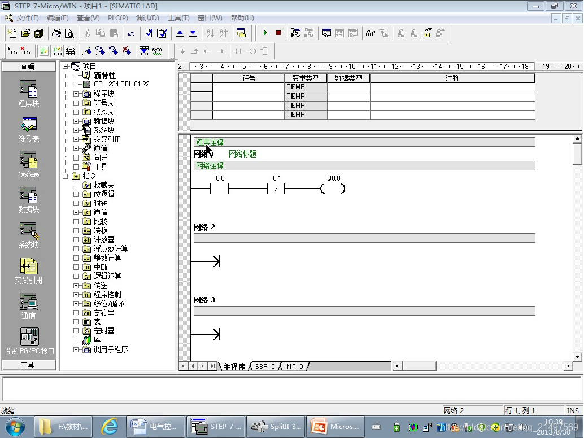Select 库 in instruction tree
Viewport: 584px width, 438px height.
[97, 340]
